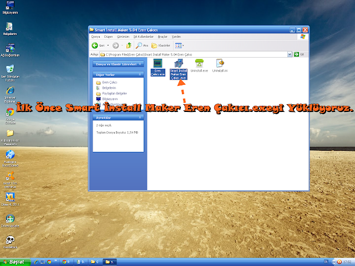Go up one folder level
This screenshot has height=266, width=355.
tap(129, 45)
